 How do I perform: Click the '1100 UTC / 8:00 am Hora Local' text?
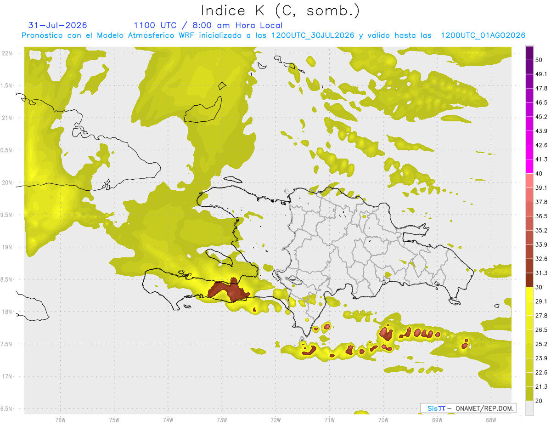click(x=208, y=25)
